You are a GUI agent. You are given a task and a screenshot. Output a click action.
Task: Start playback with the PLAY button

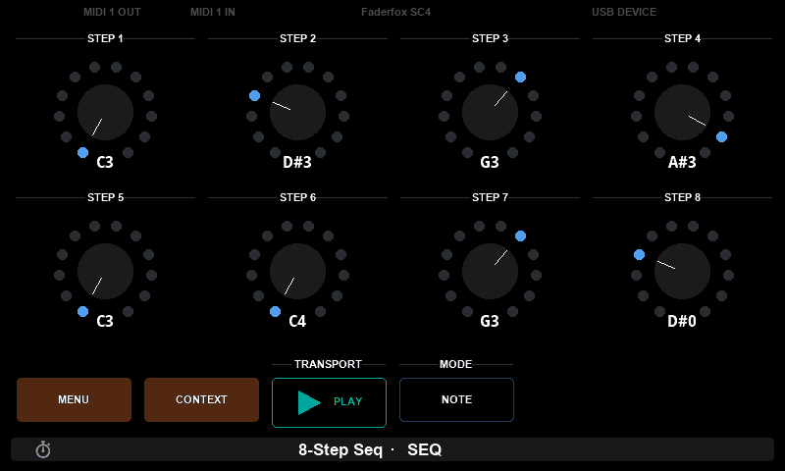tap(329, 402)
